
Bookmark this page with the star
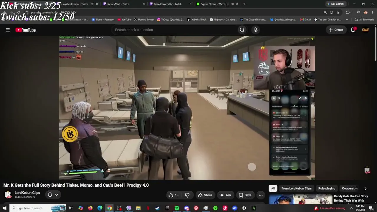(338, 12)
